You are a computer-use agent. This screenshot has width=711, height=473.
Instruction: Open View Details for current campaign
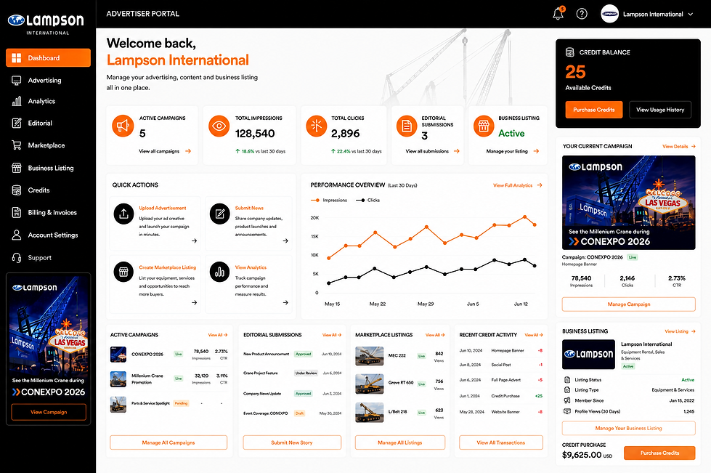[x=679, y=147]
